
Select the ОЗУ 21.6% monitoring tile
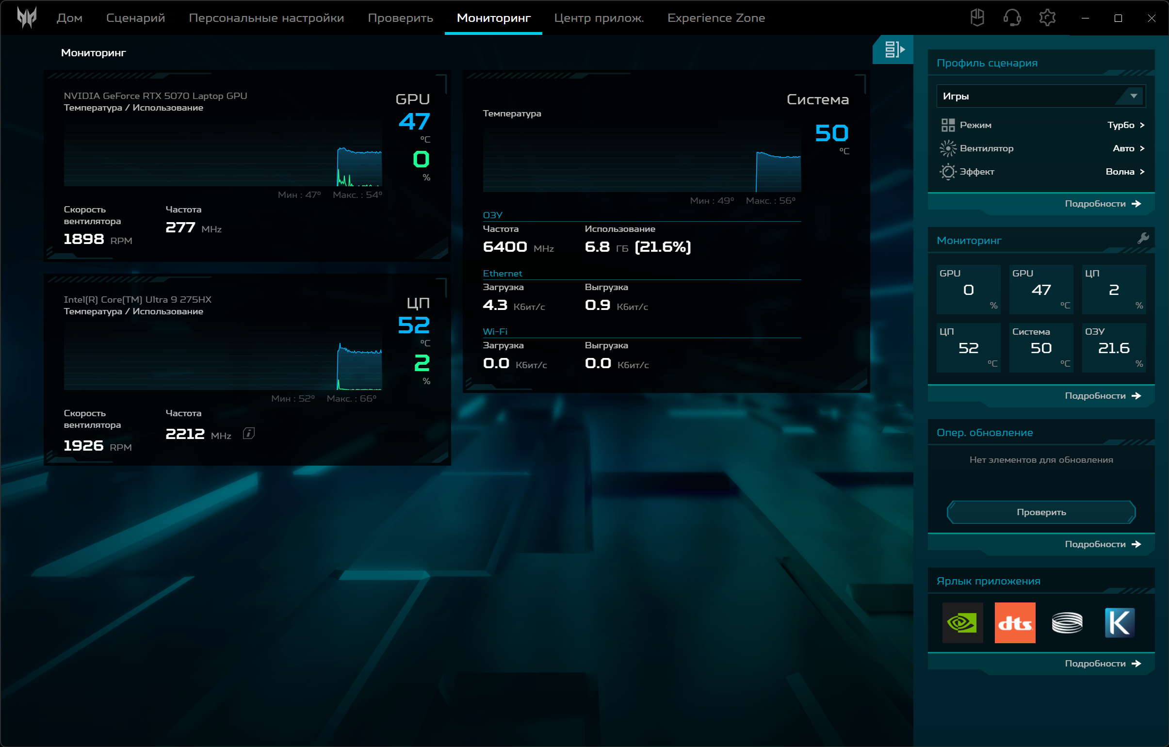click(x=1114, y=347)
